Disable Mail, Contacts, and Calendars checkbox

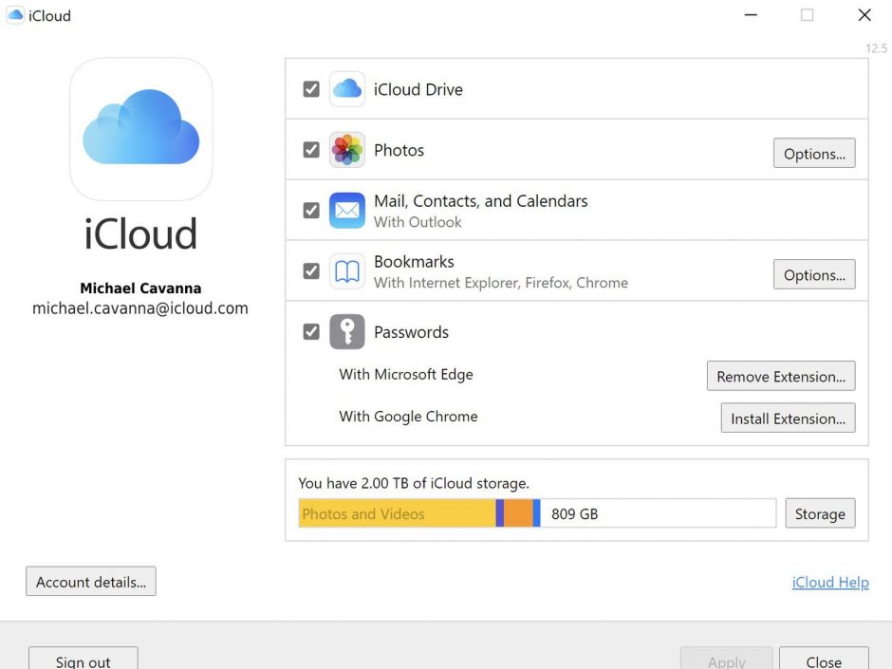coord(311,211)
